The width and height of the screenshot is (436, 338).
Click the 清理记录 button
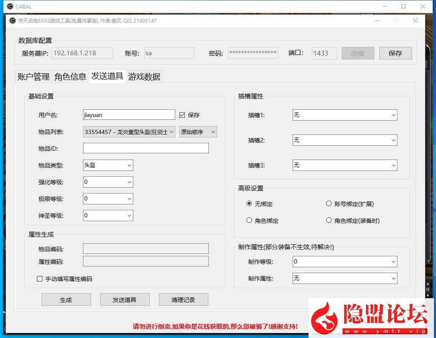coord(184,299)
